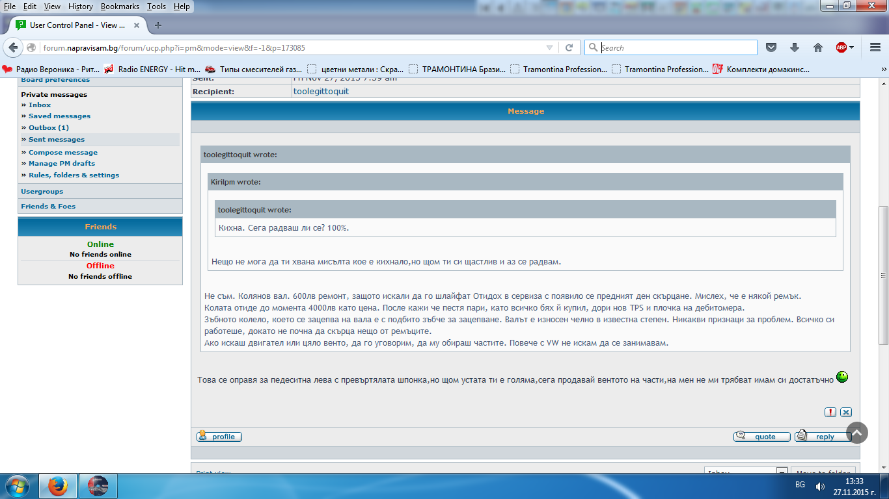The height and width of the screenshot is (499, 889).
Task: Expand the URL bar history dropdown
Action: [550, 47]
